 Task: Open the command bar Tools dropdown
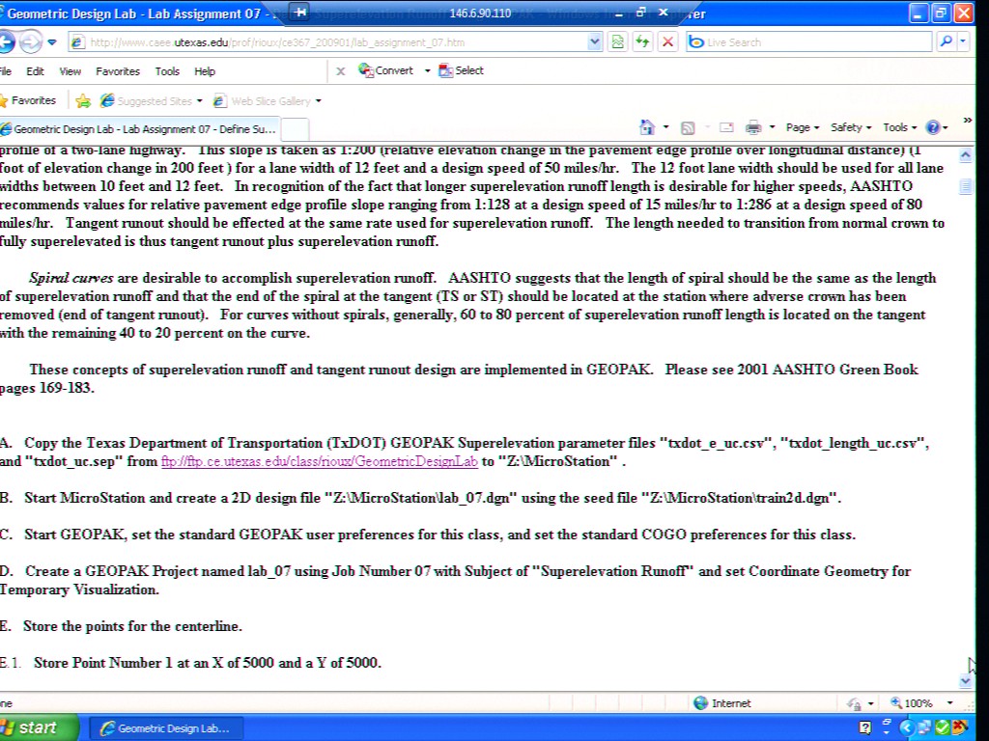pyautogui.click(x=899, y=127)
